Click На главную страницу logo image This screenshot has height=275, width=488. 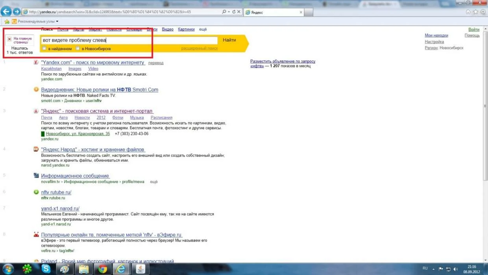pos(20,40)
